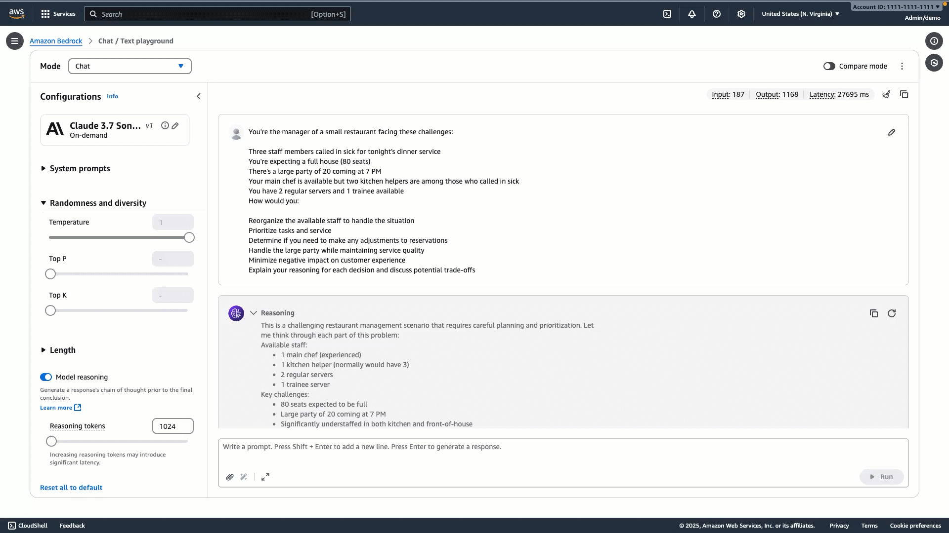This screenshot has height=533, width=949.
Task: Regenerate the Reasoning response with the refresh icon
Action: pyautogui.click(x=892, y=313)
